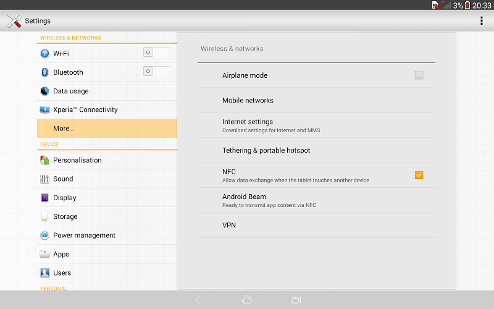Open Power management settings
The image size is (494, 309).
107,235
